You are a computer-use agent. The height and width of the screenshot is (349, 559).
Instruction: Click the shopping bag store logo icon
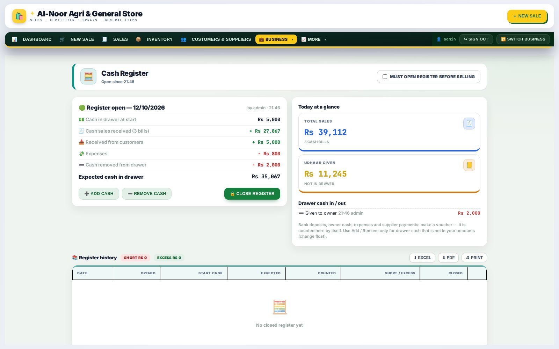tap(19, 16)
